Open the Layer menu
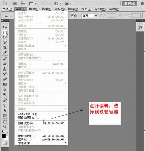The height and width of the screenshot is (151, 145). [47, 9]
